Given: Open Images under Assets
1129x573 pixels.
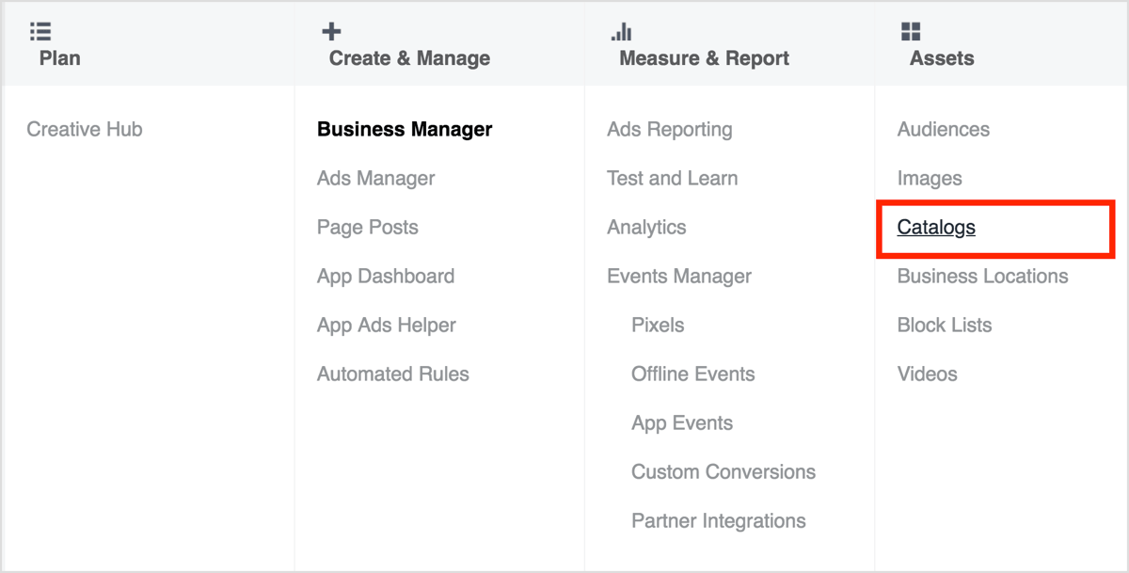Looking at the screenshot, I should coord(930,179).
